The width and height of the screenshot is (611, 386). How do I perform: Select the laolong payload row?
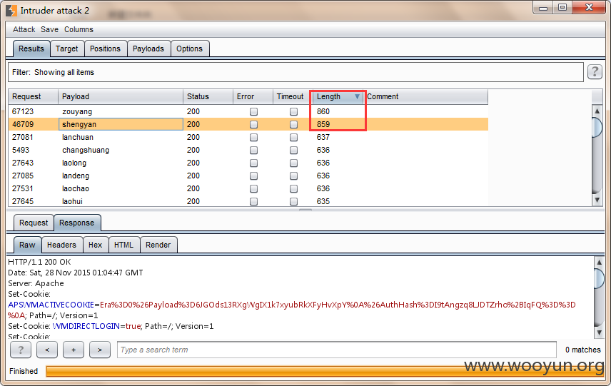click(x=248, y=163)
